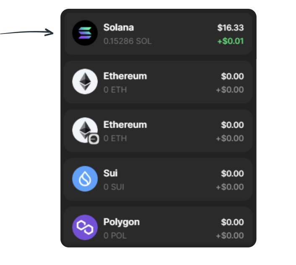Click the green +$0.01 Solana change
This screenshot has width=296, height=265.
pyautogui.click(x=231, y=41)
